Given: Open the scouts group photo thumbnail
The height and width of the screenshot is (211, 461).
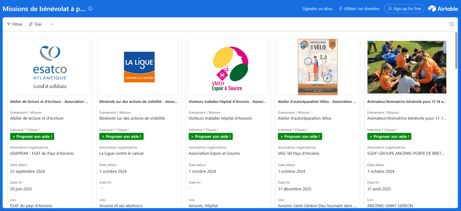Looking at the screenshot, I should pos(407,67).
